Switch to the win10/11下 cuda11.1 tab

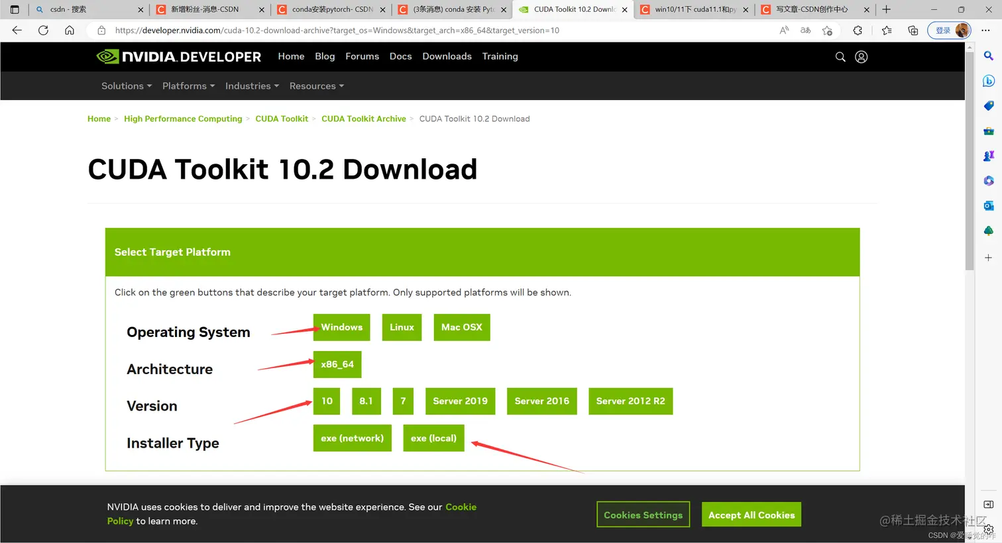(x=693, y=9)
